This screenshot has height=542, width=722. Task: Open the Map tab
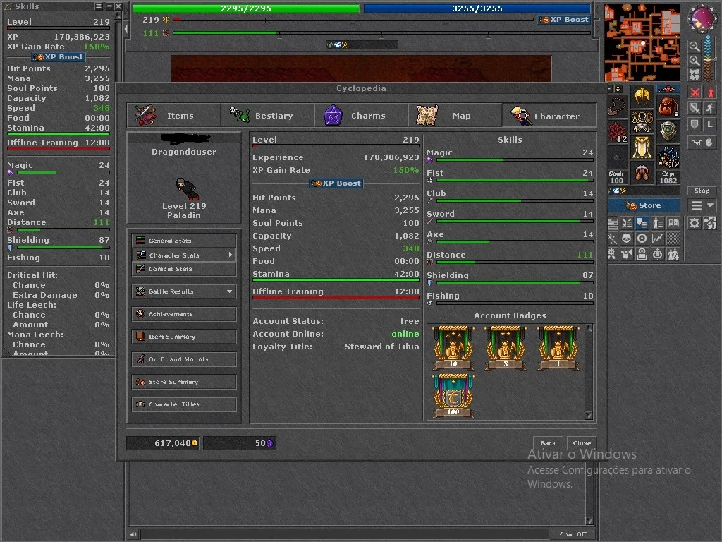[455, 115]
